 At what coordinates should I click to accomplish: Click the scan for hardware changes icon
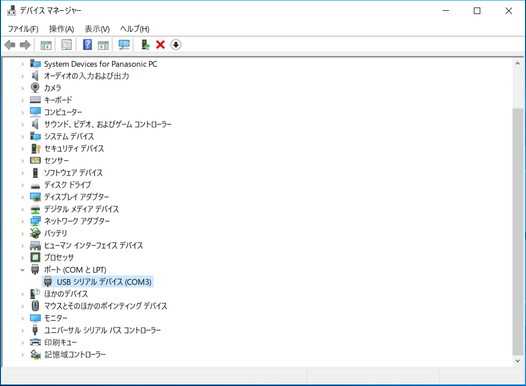pos(124,45)
